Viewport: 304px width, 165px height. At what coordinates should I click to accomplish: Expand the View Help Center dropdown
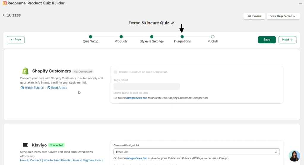(283, 16)
